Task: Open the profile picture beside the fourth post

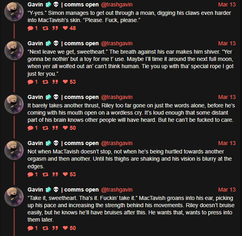Action: (14, 150)
